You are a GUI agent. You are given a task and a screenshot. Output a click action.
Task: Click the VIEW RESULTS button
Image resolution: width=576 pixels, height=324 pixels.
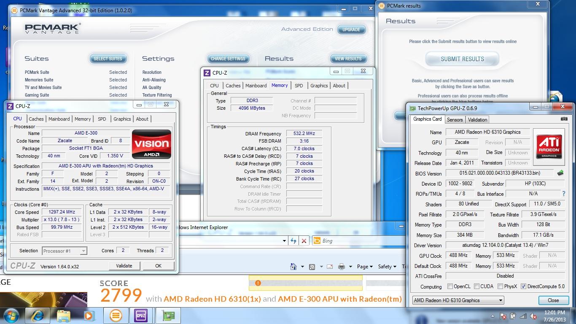point(348,59)
